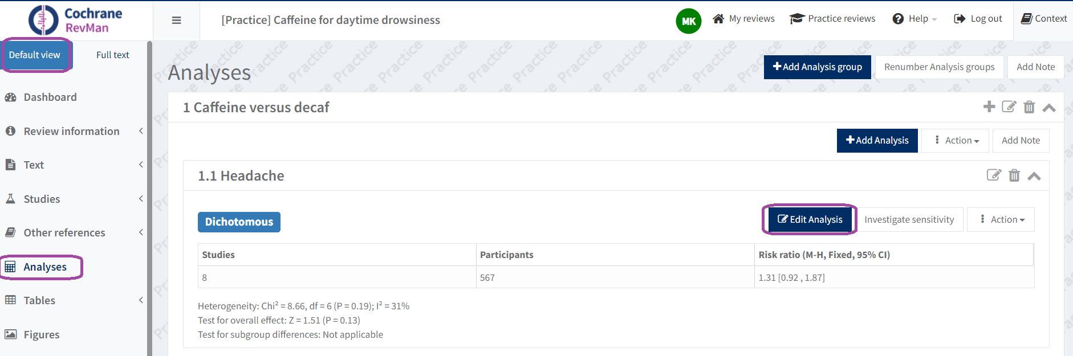The image size is (1073, 356).
Task: Click the edit pencil icon for Caffeine versus decaf
Action: click(x=1009, y=107)
